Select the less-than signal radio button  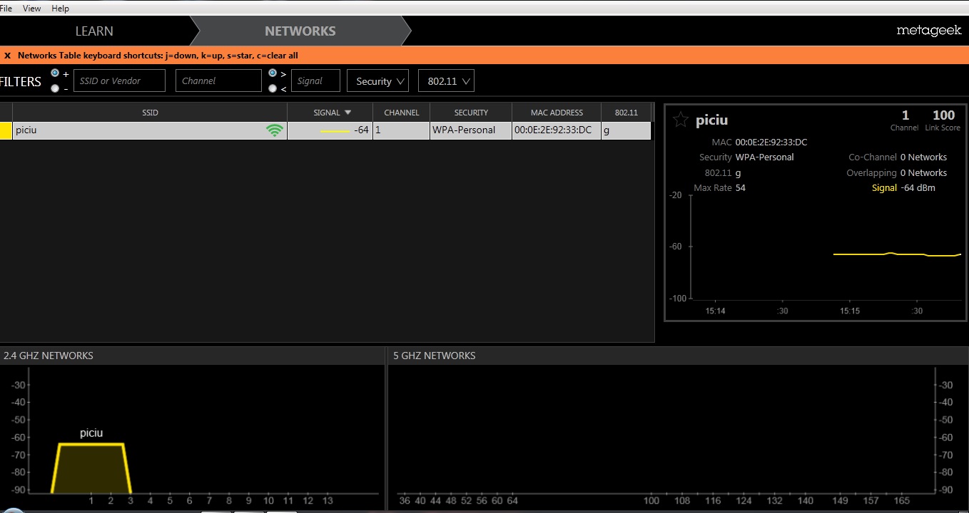pyautogui.click(x=273, y=88)
